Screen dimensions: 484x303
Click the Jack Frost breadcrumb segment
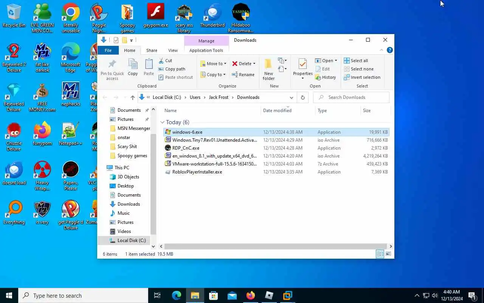[x=219, y=97]
